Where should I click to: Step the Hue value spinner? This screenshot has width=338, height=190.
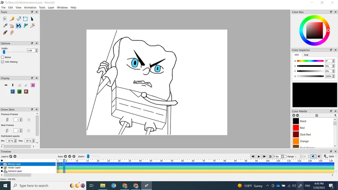click(333, 61)
